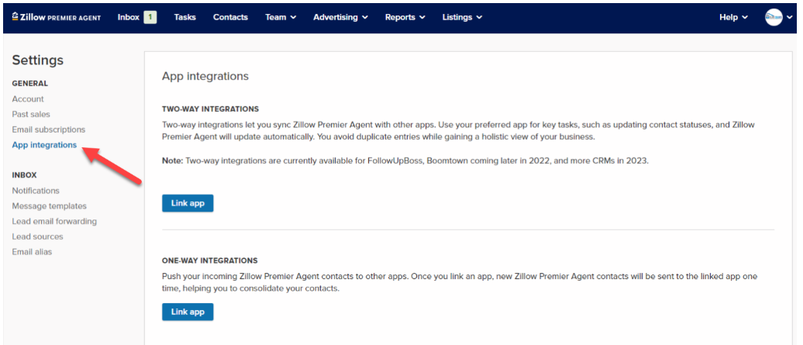Click the Zillow Premier Agent logo
The height and width of the screenshot is (345, 803).
click(57, 17)
